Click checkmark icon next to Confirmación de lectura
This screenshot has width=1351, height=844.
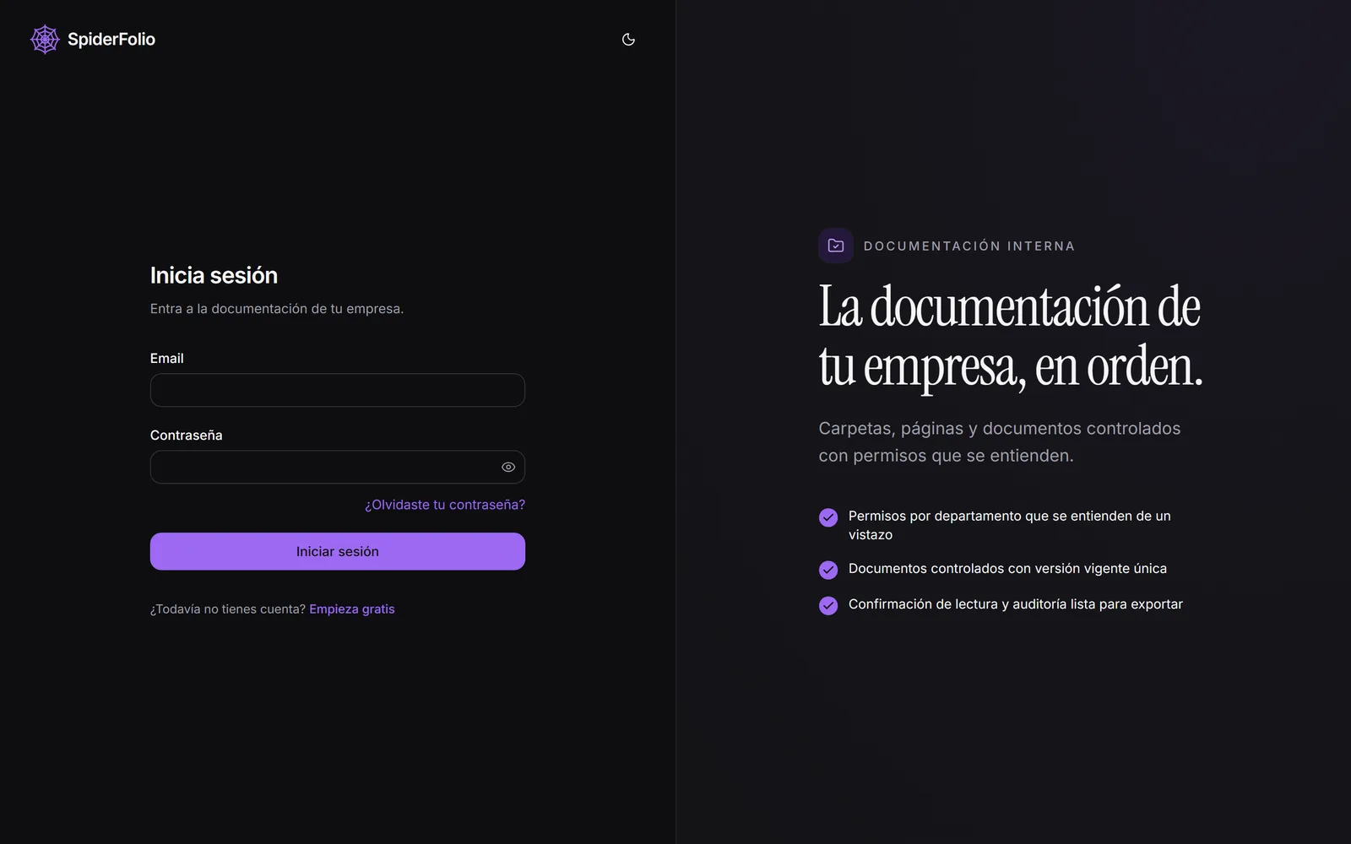(828, 605)
